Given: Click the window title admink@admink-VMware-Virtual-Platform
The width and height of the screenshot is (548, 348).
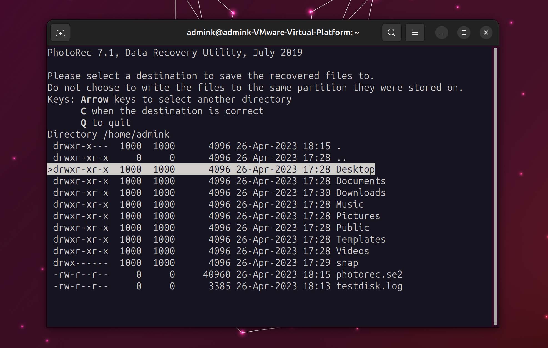Looking at the screenshot, I should pyautogui.click(x=273, y=33).
